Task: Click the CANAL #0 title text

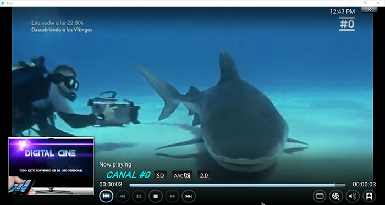Action: click(128, 175)
